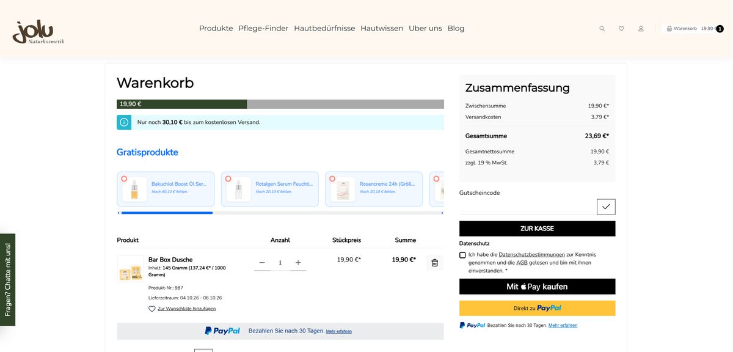Accept the Datenschutz terms checkbox
This screenshot has height=352, width=733.
462,255
